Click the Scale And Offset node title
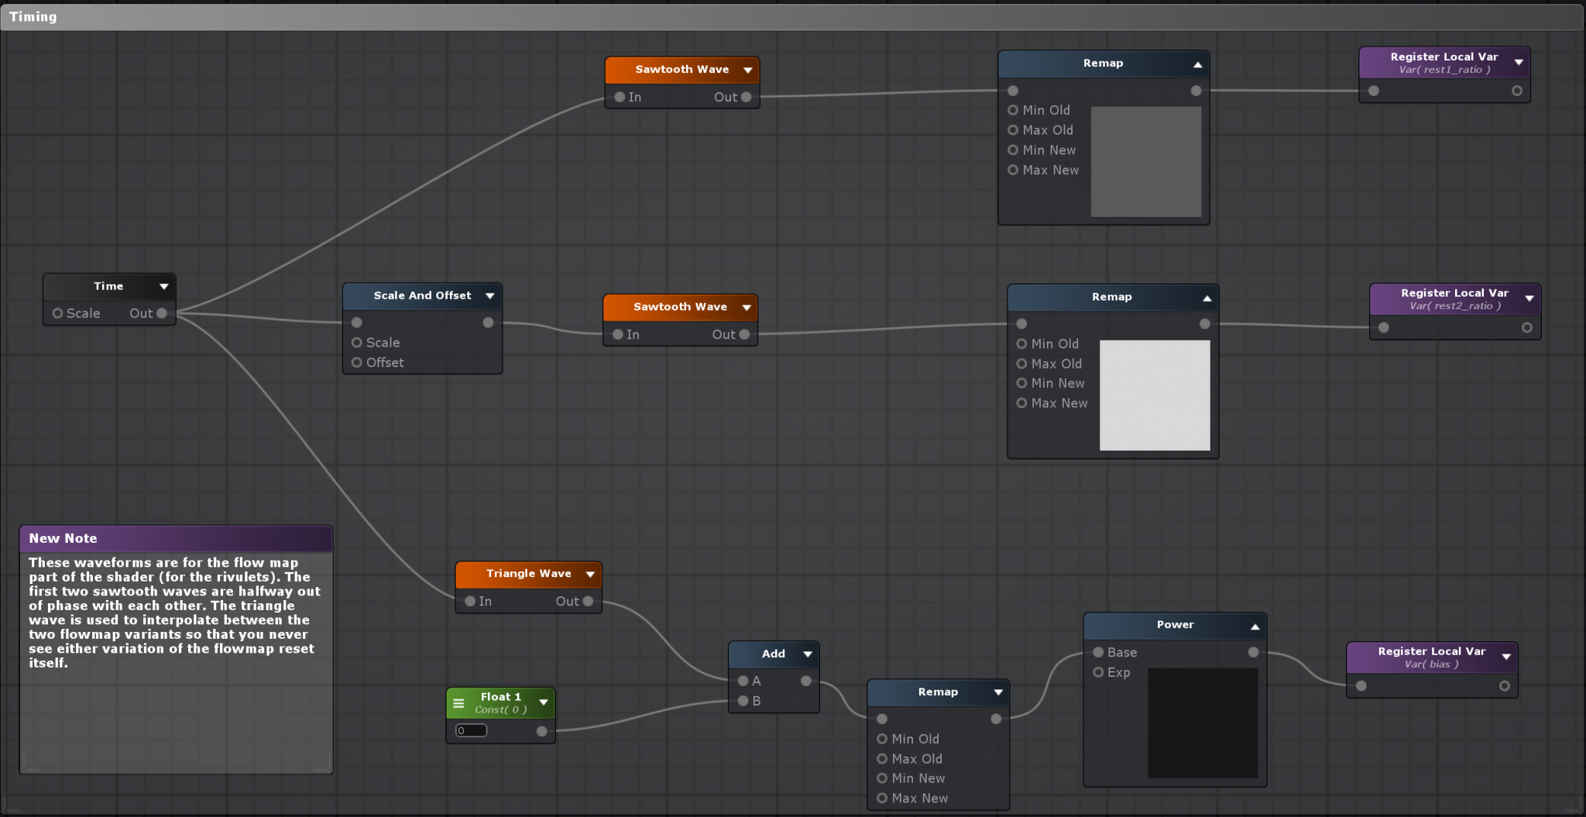 tap(422, 296)
